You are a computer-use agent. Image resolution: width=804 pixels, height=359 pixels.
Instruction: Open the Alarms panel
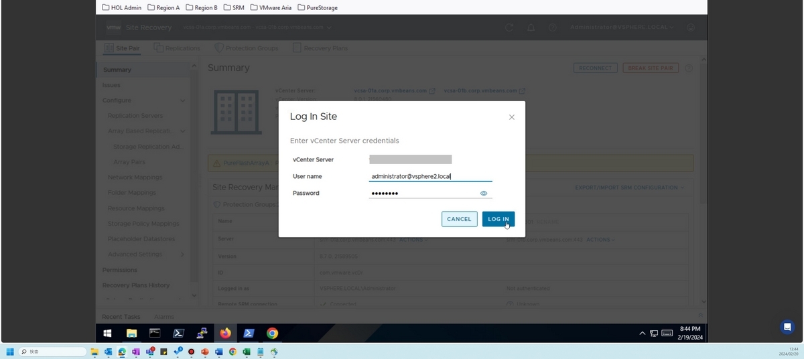[164, 316]
